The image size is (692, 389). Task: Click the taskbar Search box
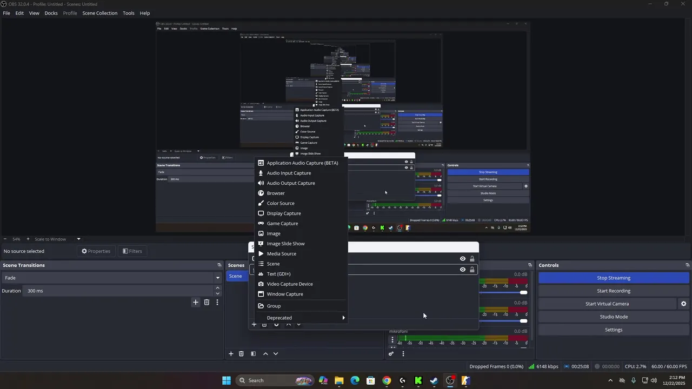pyautogui.click(x=275, y=380)
